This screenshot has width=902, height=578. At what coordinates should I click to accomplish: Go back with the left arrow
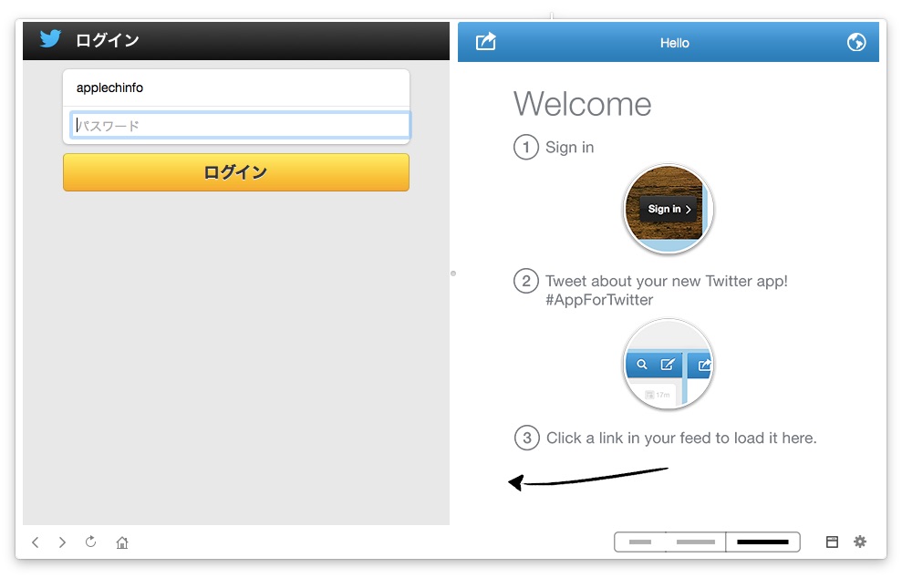36,542
